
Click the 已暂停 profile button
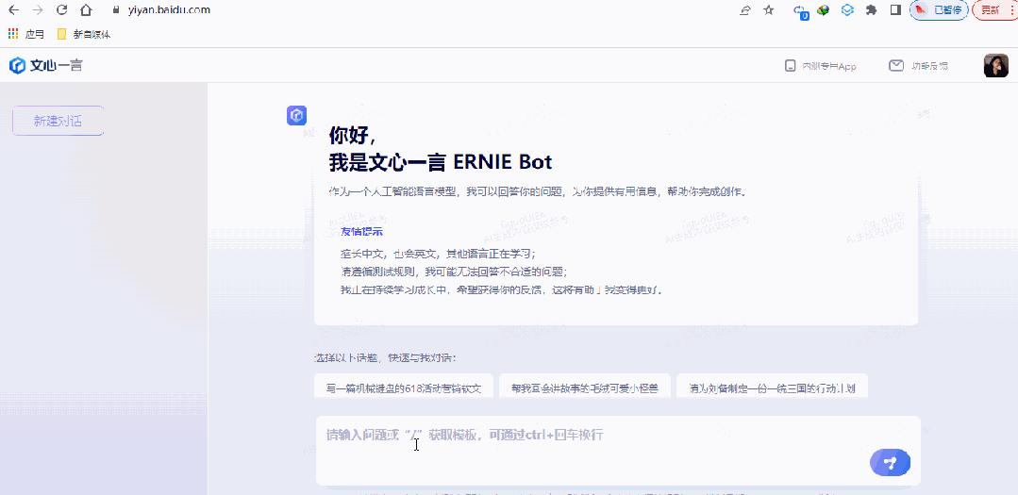(x=939, y=9)
